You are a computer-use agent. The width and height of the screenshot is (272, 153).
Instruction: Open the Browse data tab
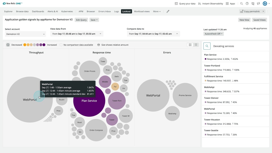22,11
